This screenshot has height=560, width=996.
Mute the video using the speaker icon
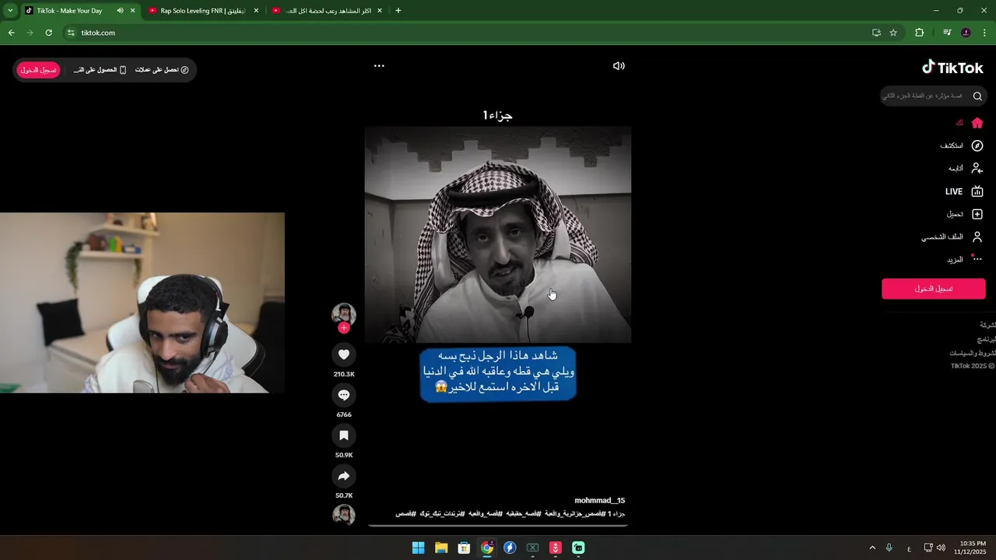click(619, 66)
